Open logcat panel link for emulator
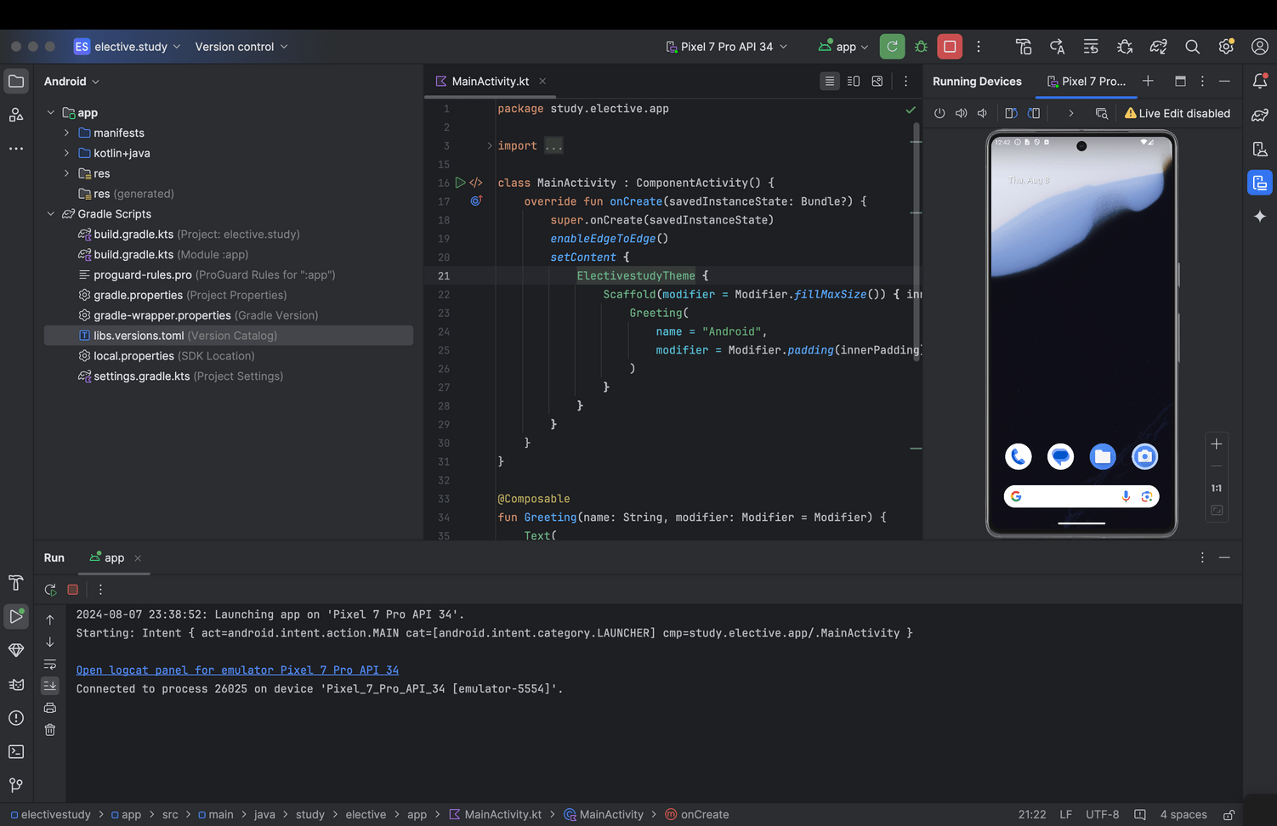Screen dimensions: 1277x826 (x=237, y=670)
